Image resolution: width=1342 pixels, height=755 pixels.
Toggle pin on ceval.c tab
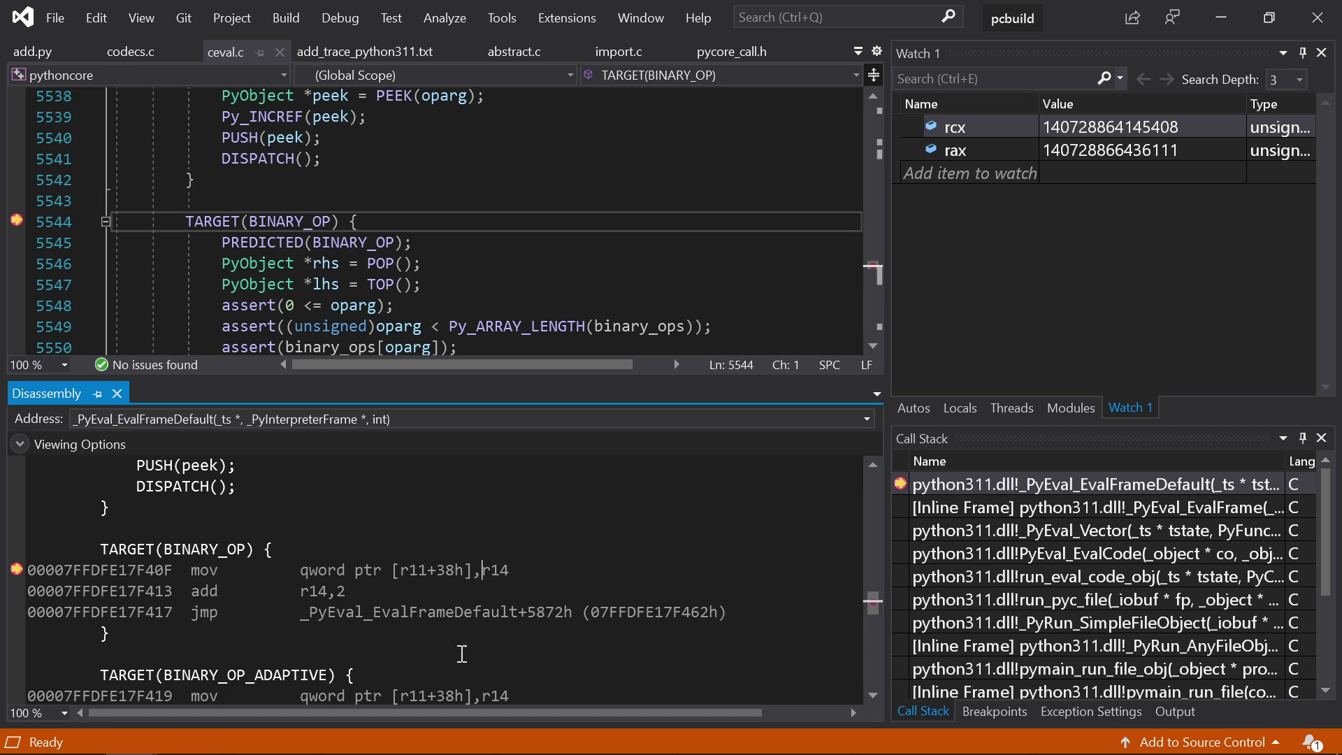coord(260,52)
